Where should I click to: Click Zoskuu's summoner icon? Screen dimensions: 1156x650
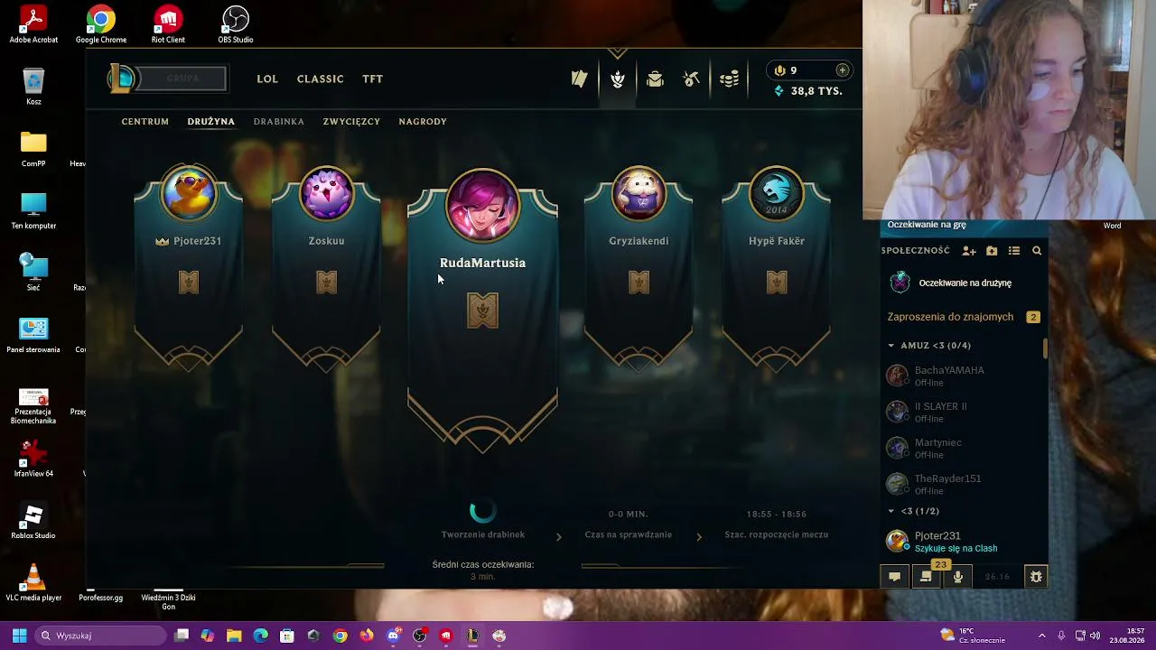click(x=326, y=192)
